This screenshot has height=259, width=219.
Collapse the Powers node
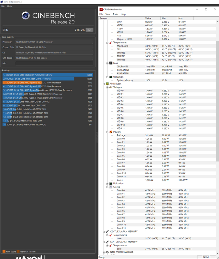tap(107, 132)
